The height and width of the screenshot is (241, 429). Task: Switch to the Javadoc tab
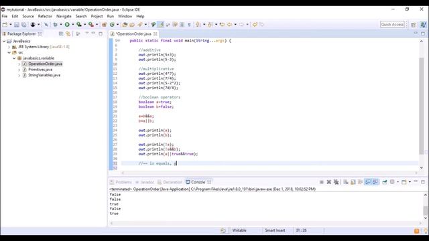point(145,182)
